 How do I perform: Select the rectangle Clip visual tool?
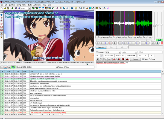tap(1, 27)
